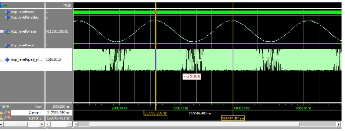The height and width of the screenshot is (131, 345).
Task: Click the Now label in cursor pane
Action: [38, 107]
